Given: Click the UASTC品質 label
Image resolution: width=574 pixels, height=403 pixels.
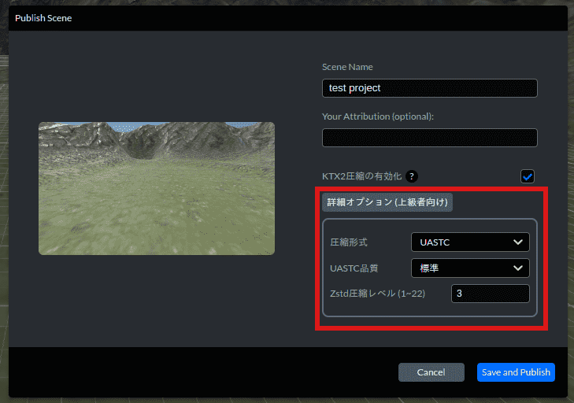Looking at the screenshot, I should point(354,268).
